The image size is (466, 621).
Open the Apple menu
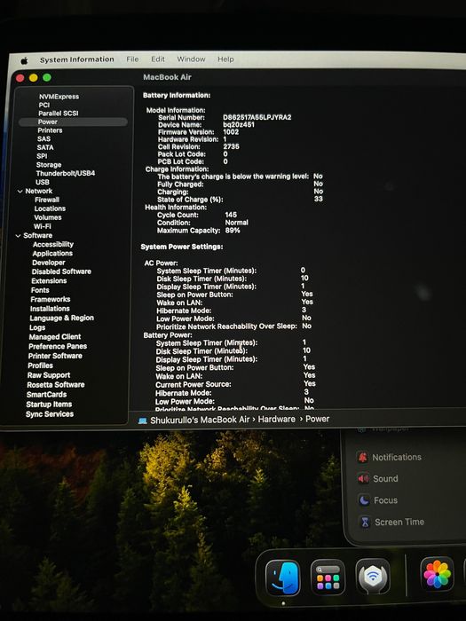coord(25,60)
